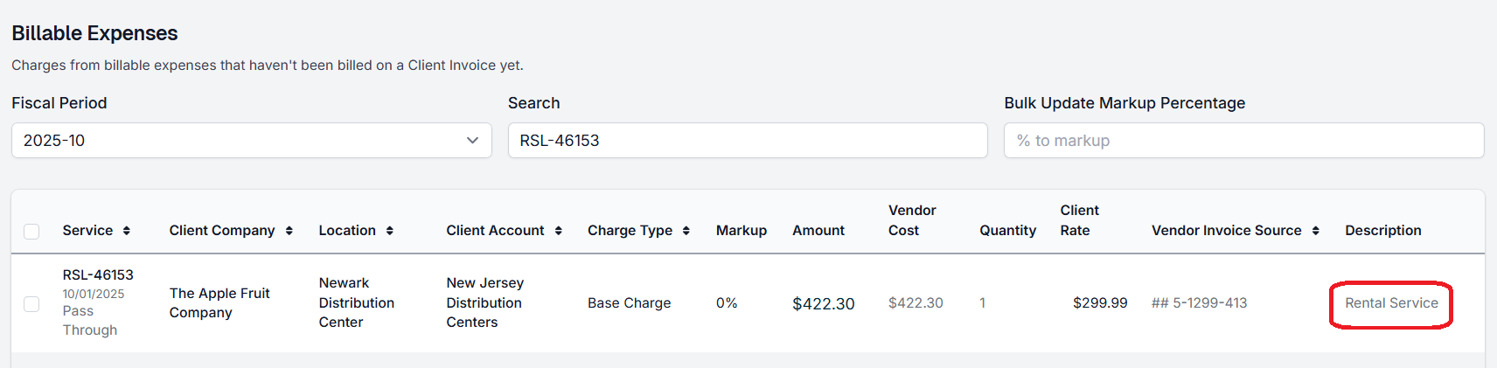Viewport: 1497px width, 368px height.
Task: Click the Fiscal Period chevron arrow
Action: (472, 141)
